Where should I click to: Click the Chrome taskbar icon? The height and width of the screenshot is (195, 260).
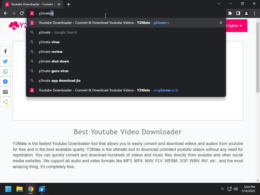click(31, 189)
